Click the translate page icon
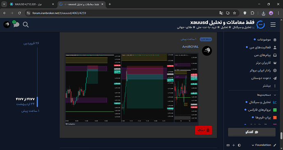Viewport: 283px width, 150px height. point(221,13)
